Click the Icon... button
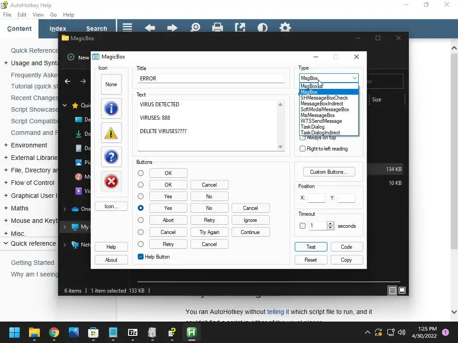458x343 pixels. [x=111, y=206]
